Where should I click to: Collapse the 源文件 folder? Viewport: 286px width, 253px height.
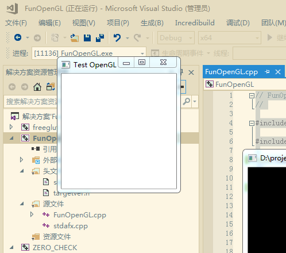coord(22,204)
